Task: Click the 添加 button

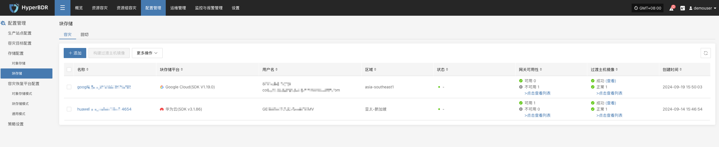Action: (75, 53)
